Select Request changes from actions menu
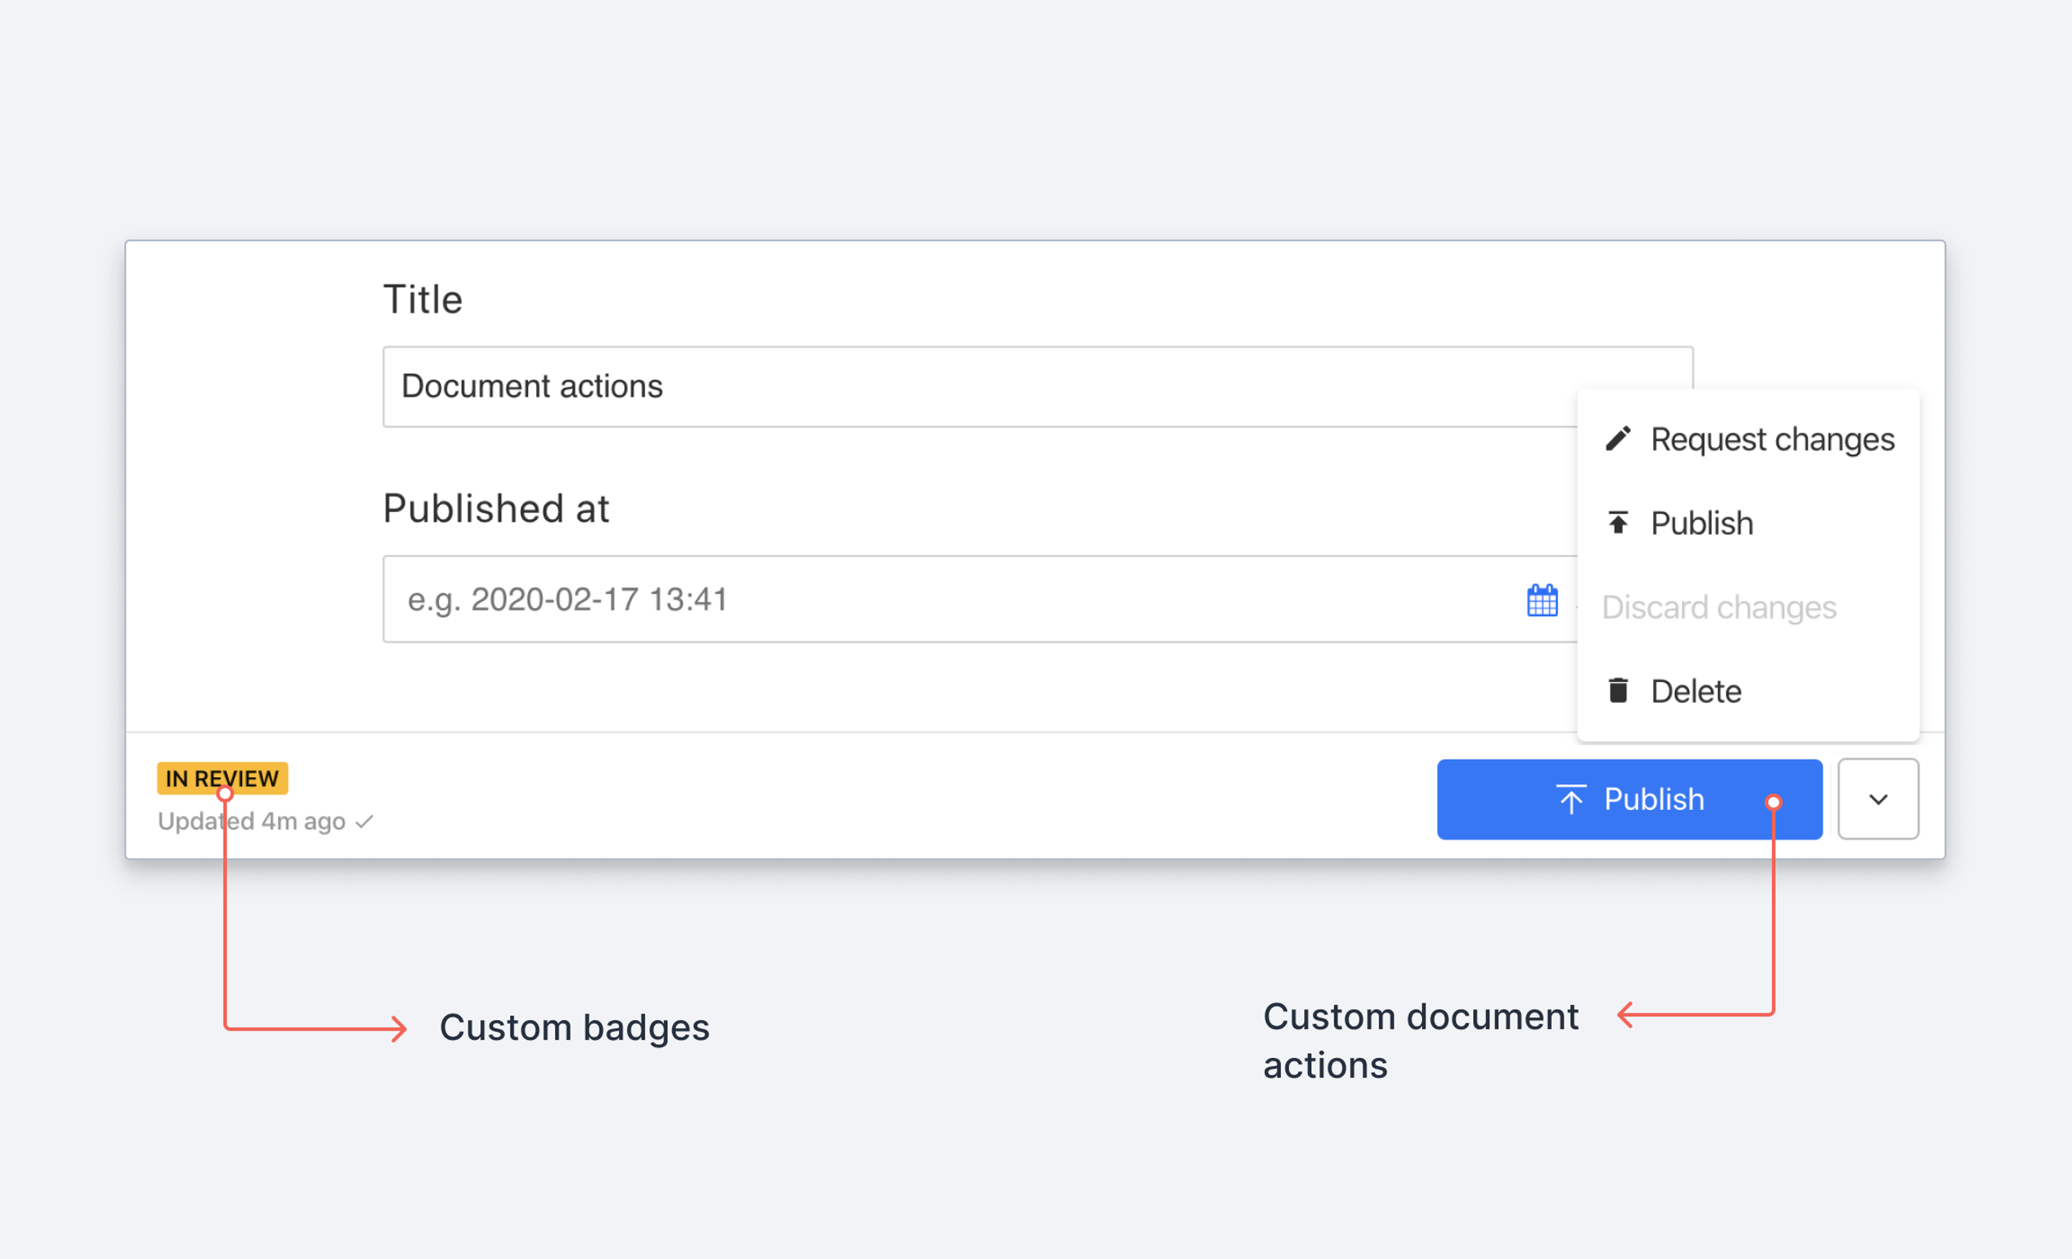This screenshot has width=2072, height=1259. tap(1771, 439)
